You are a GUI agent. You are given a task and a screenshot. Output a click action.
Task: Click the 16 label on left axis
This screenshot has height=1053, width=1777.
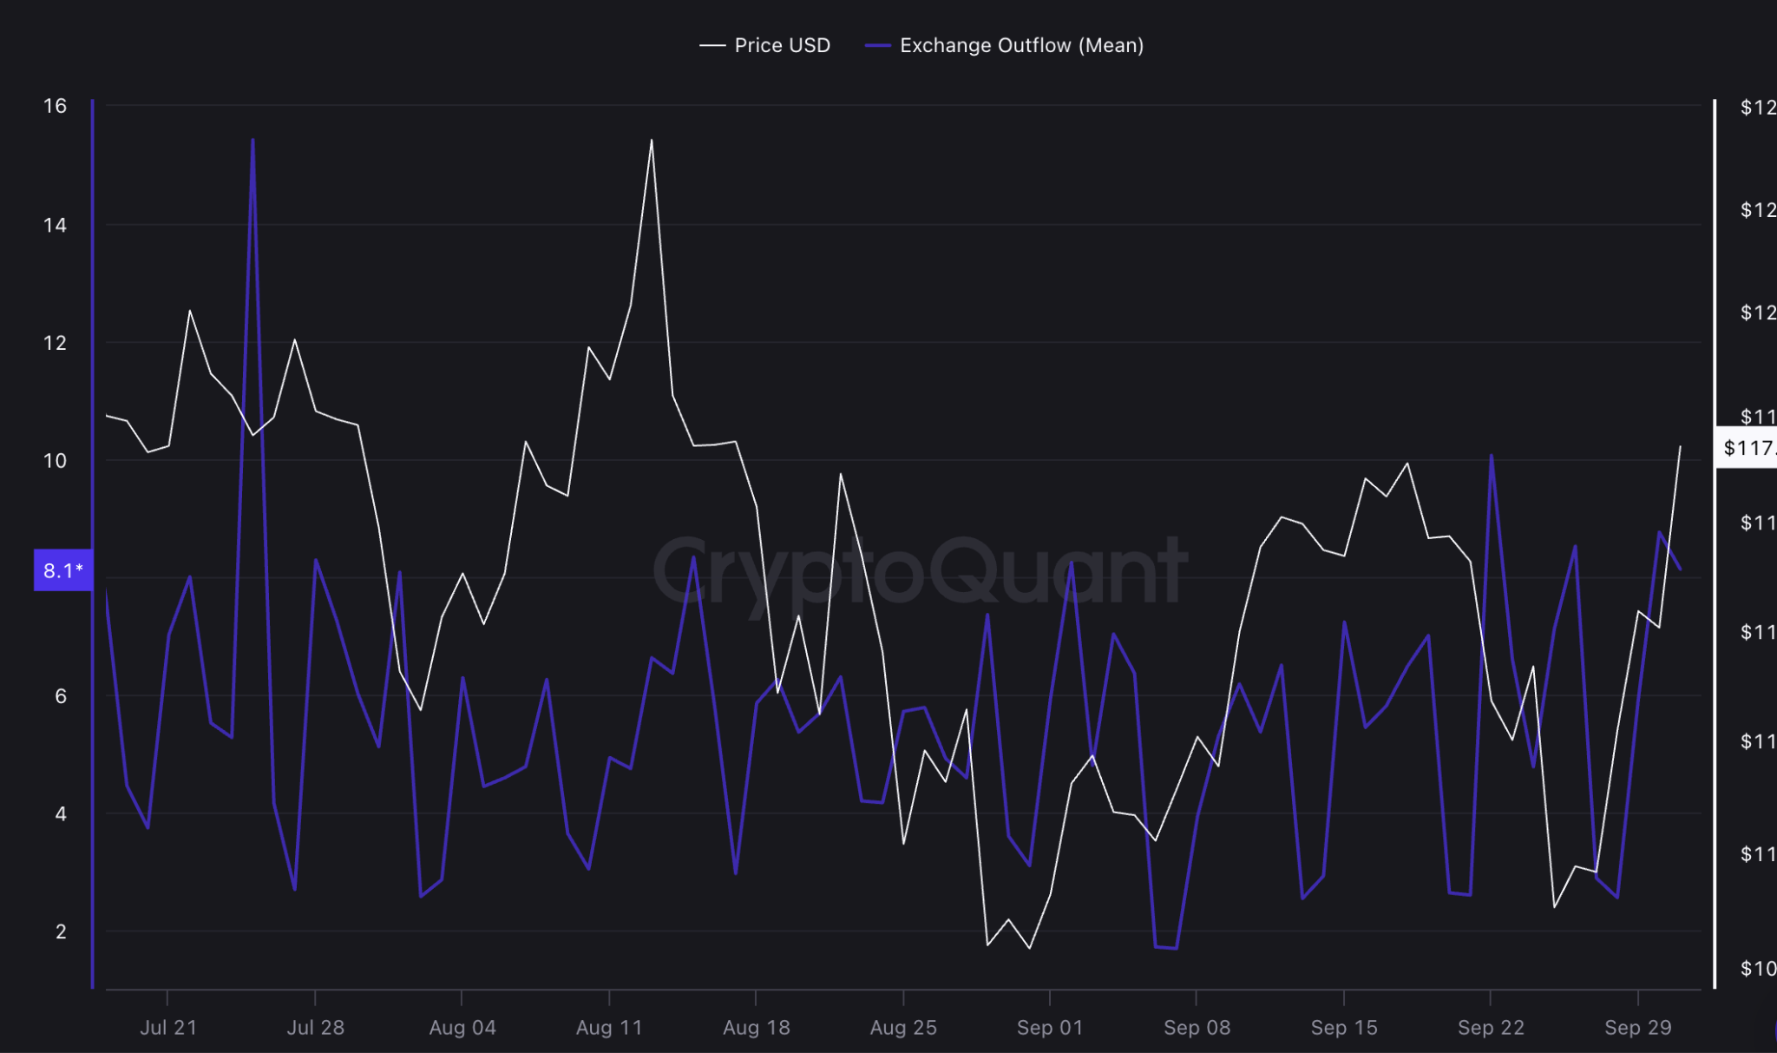(x=55, y=106)
